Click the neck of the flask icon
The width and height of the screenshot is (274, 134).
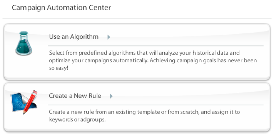[x=24, y=35]
